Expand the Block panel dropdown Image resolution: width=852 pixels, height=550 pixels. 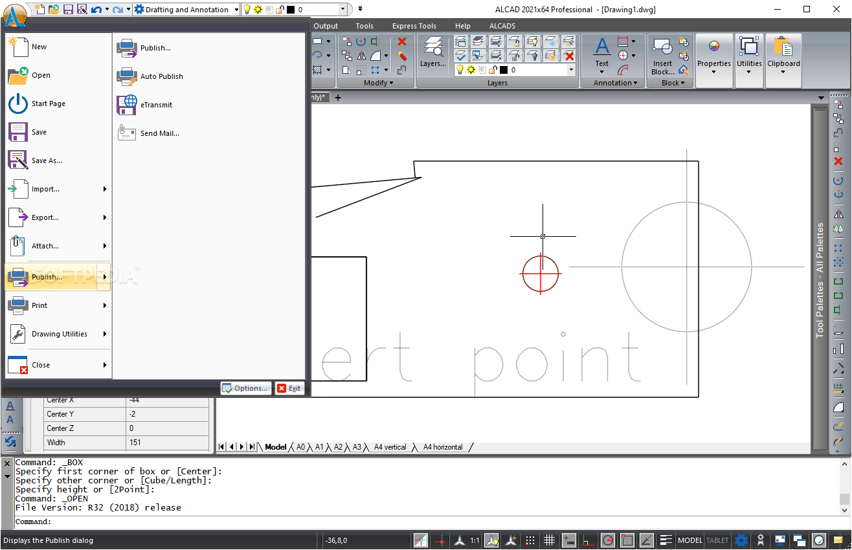click(673, 83)
